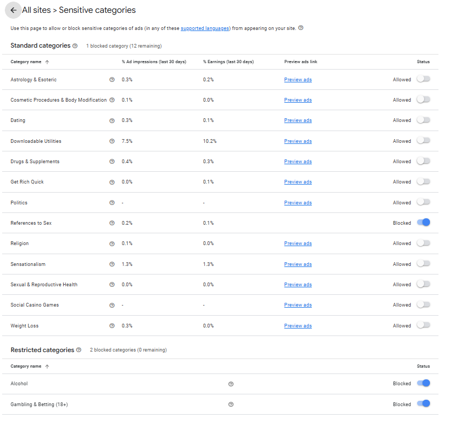454x427 pixels.
Task: Open help icon for Sensationalism row
Action: 112,264
